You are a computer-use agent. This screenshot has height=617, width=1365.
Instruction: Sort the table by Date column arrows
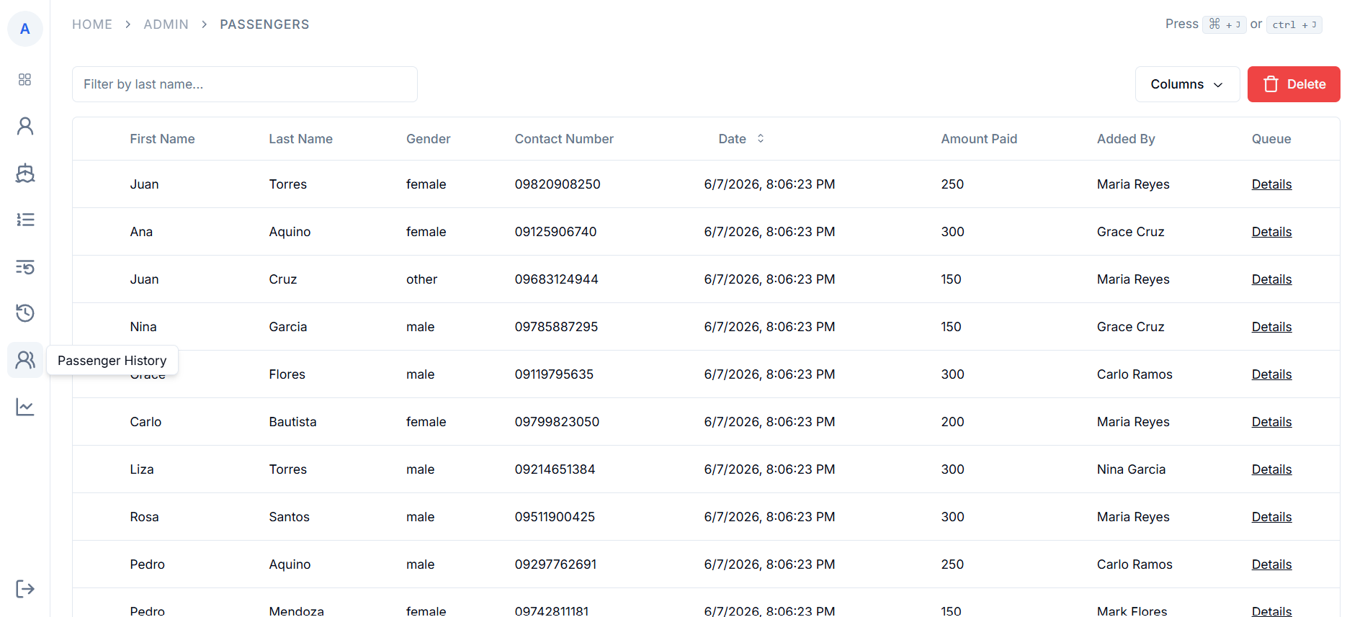coord(761,138)
